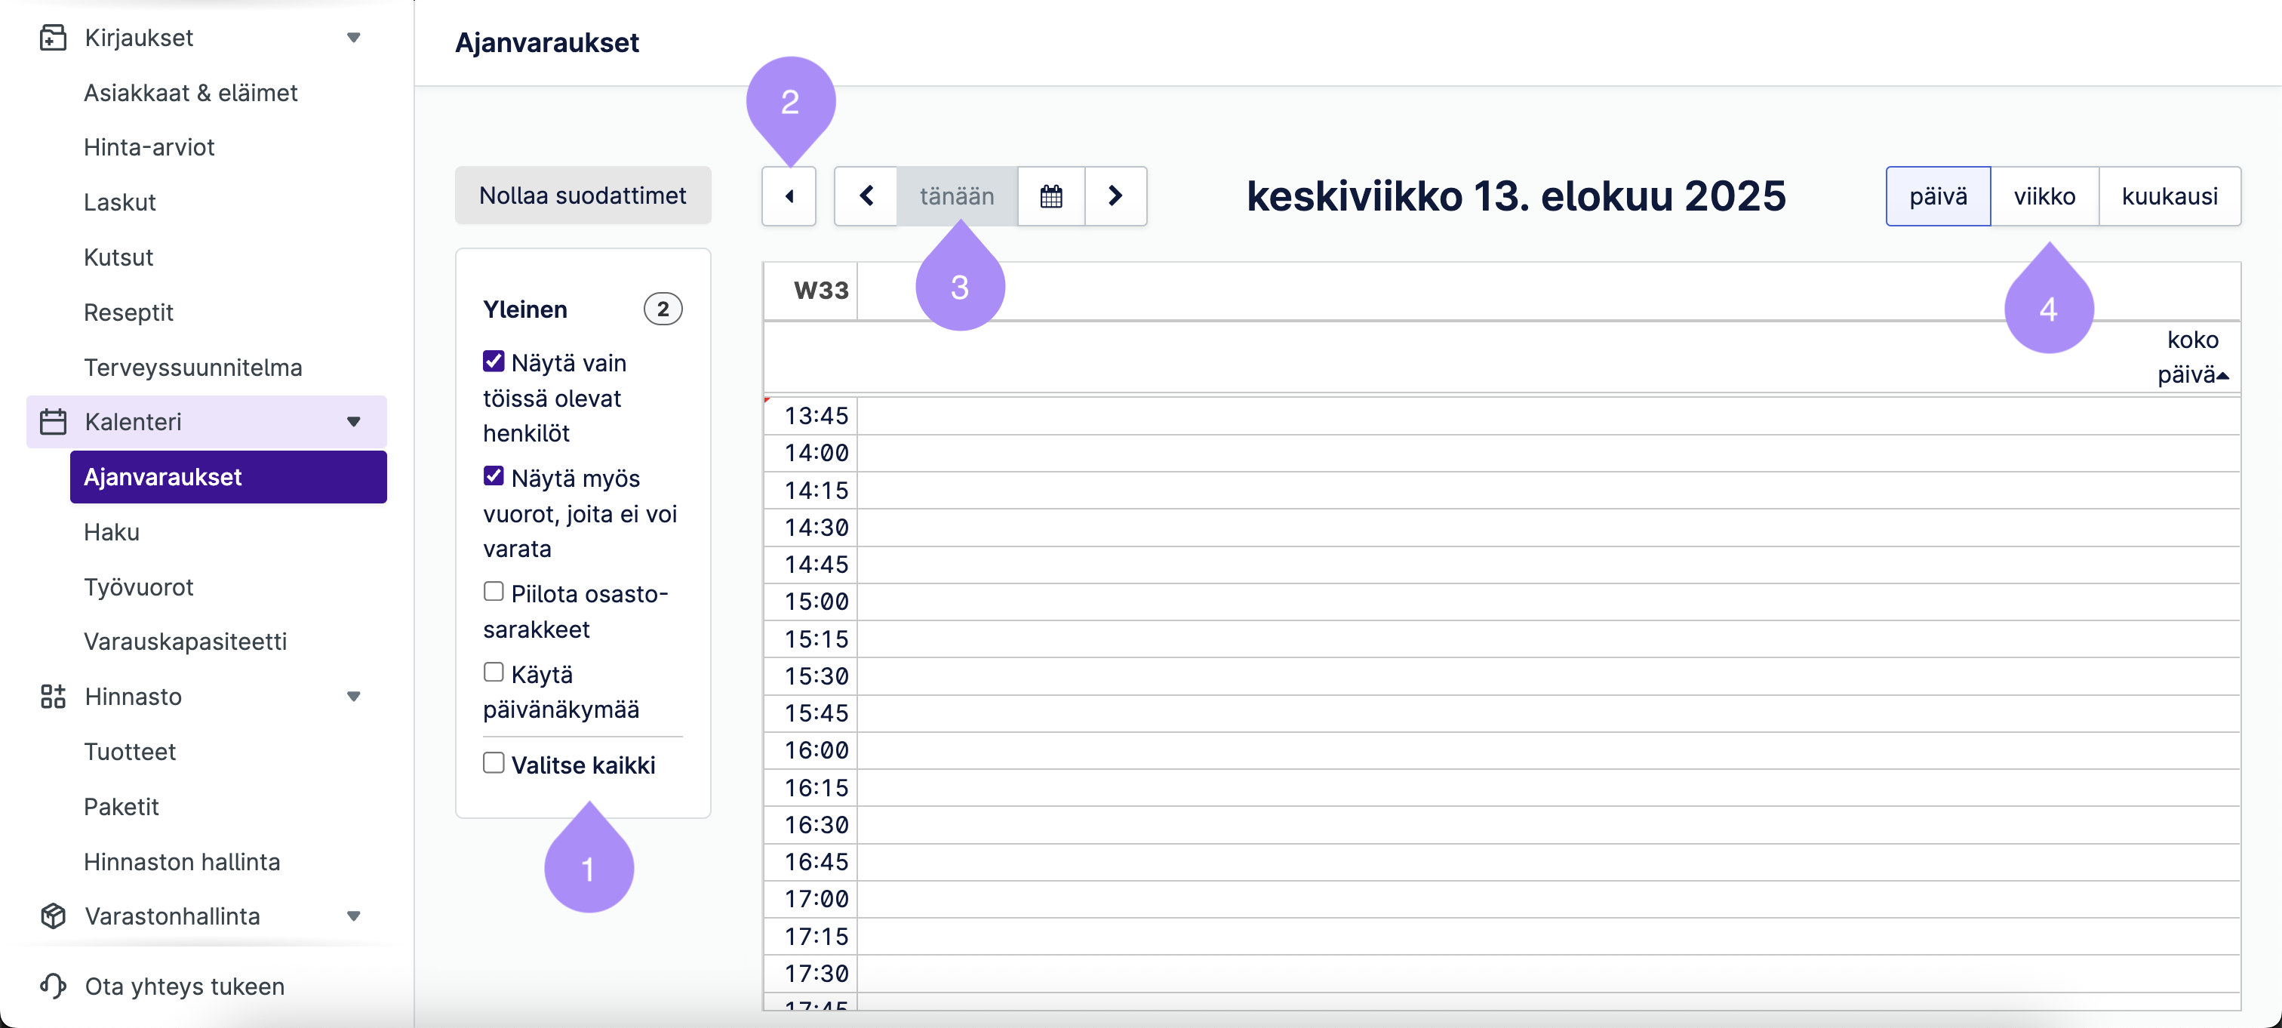This screenshot has width=2282, height=1028.
Task: Enable Näytä vain töissä olevat henkilöt checkbox
Action: coord(494,362)
